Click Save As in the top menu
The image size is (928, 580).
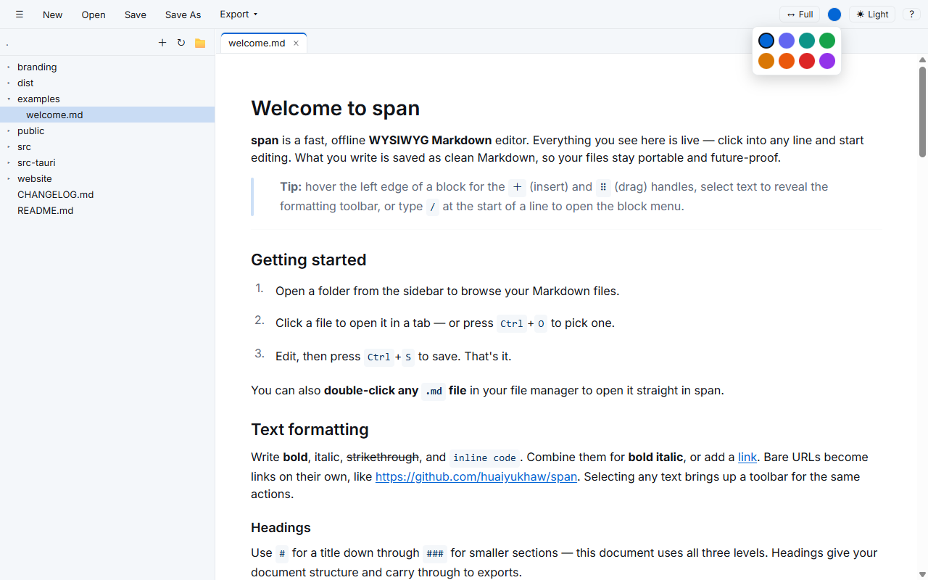click(x=183, y=14)
